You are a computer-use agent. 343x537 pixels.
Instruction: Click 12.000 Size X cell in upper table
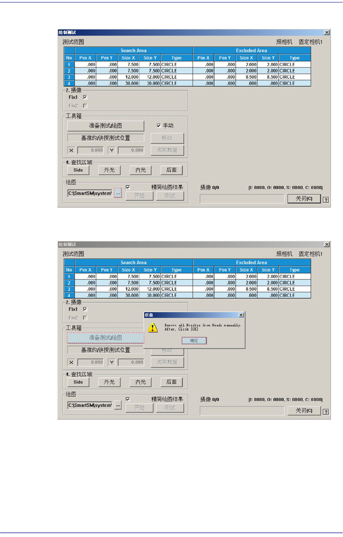128,77
